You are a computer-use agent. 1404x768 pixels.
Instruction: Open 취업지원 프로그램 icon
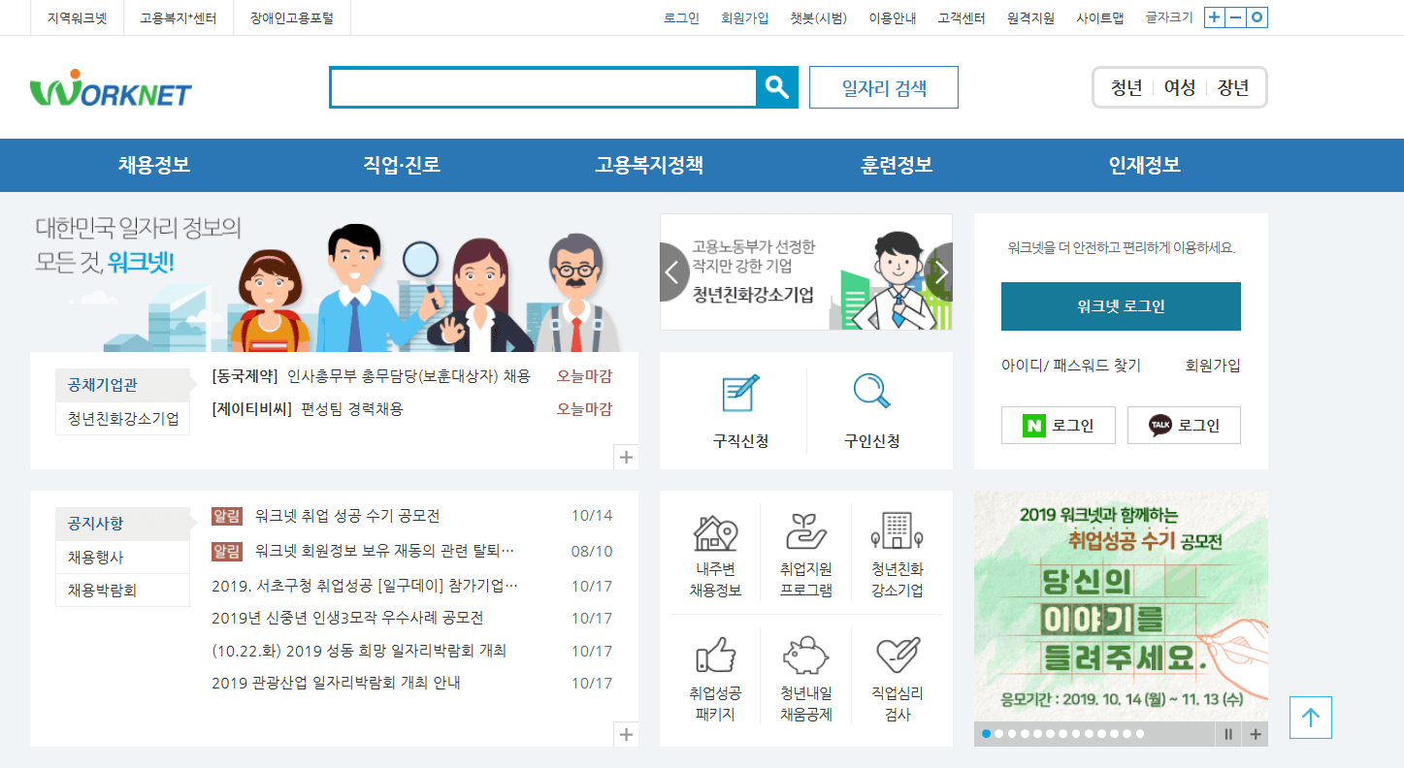coord(806,532)
